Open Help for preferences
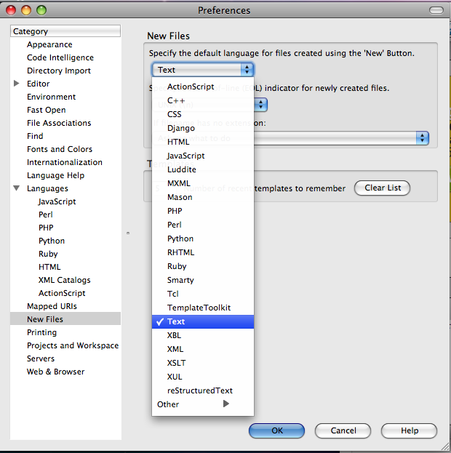Image resolution: width=451 pixels, height=453 pixels. (409, 430)
